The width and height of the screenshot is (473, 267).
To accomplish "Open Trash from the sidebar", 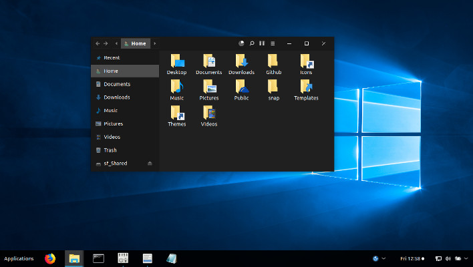I will pos(125,150).
